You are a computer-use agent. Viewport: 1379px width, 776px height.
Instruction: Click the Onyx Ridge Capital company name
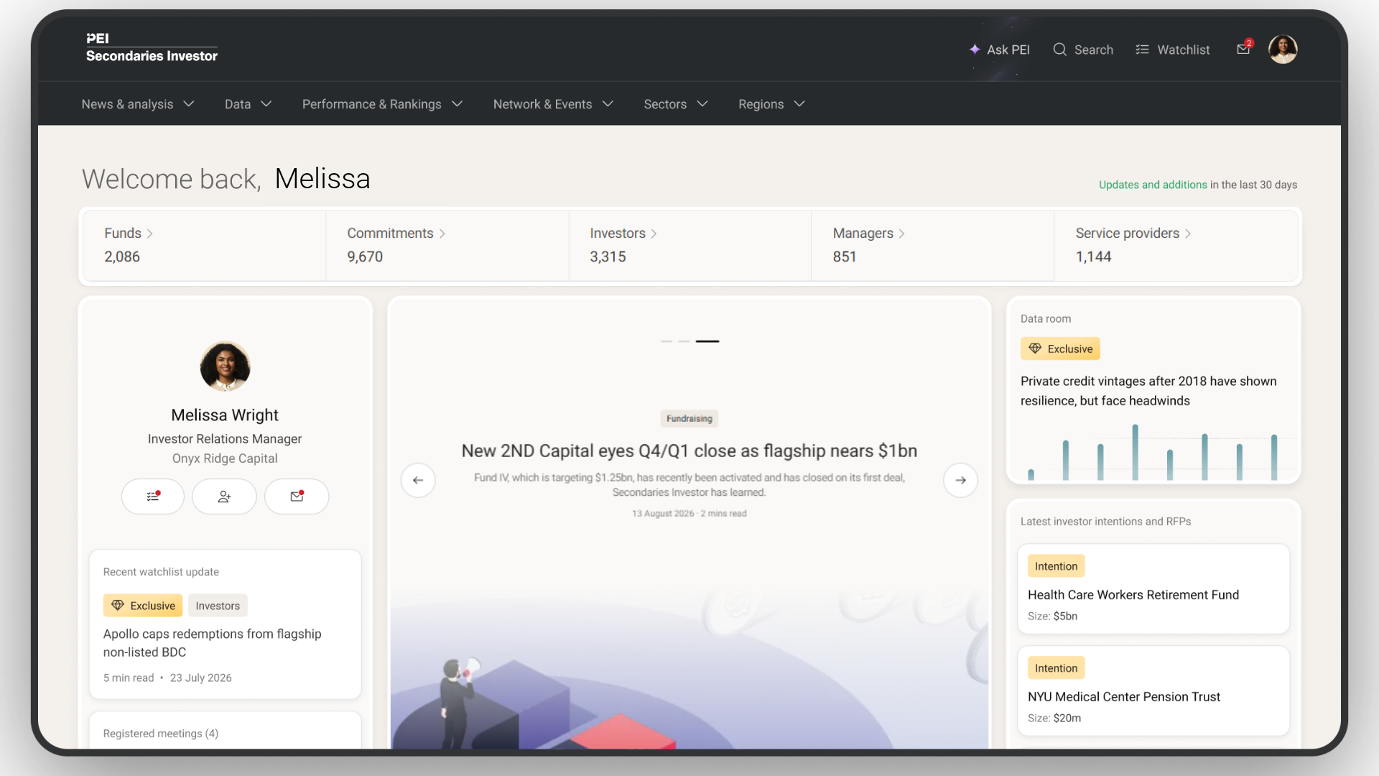point(225,458)
